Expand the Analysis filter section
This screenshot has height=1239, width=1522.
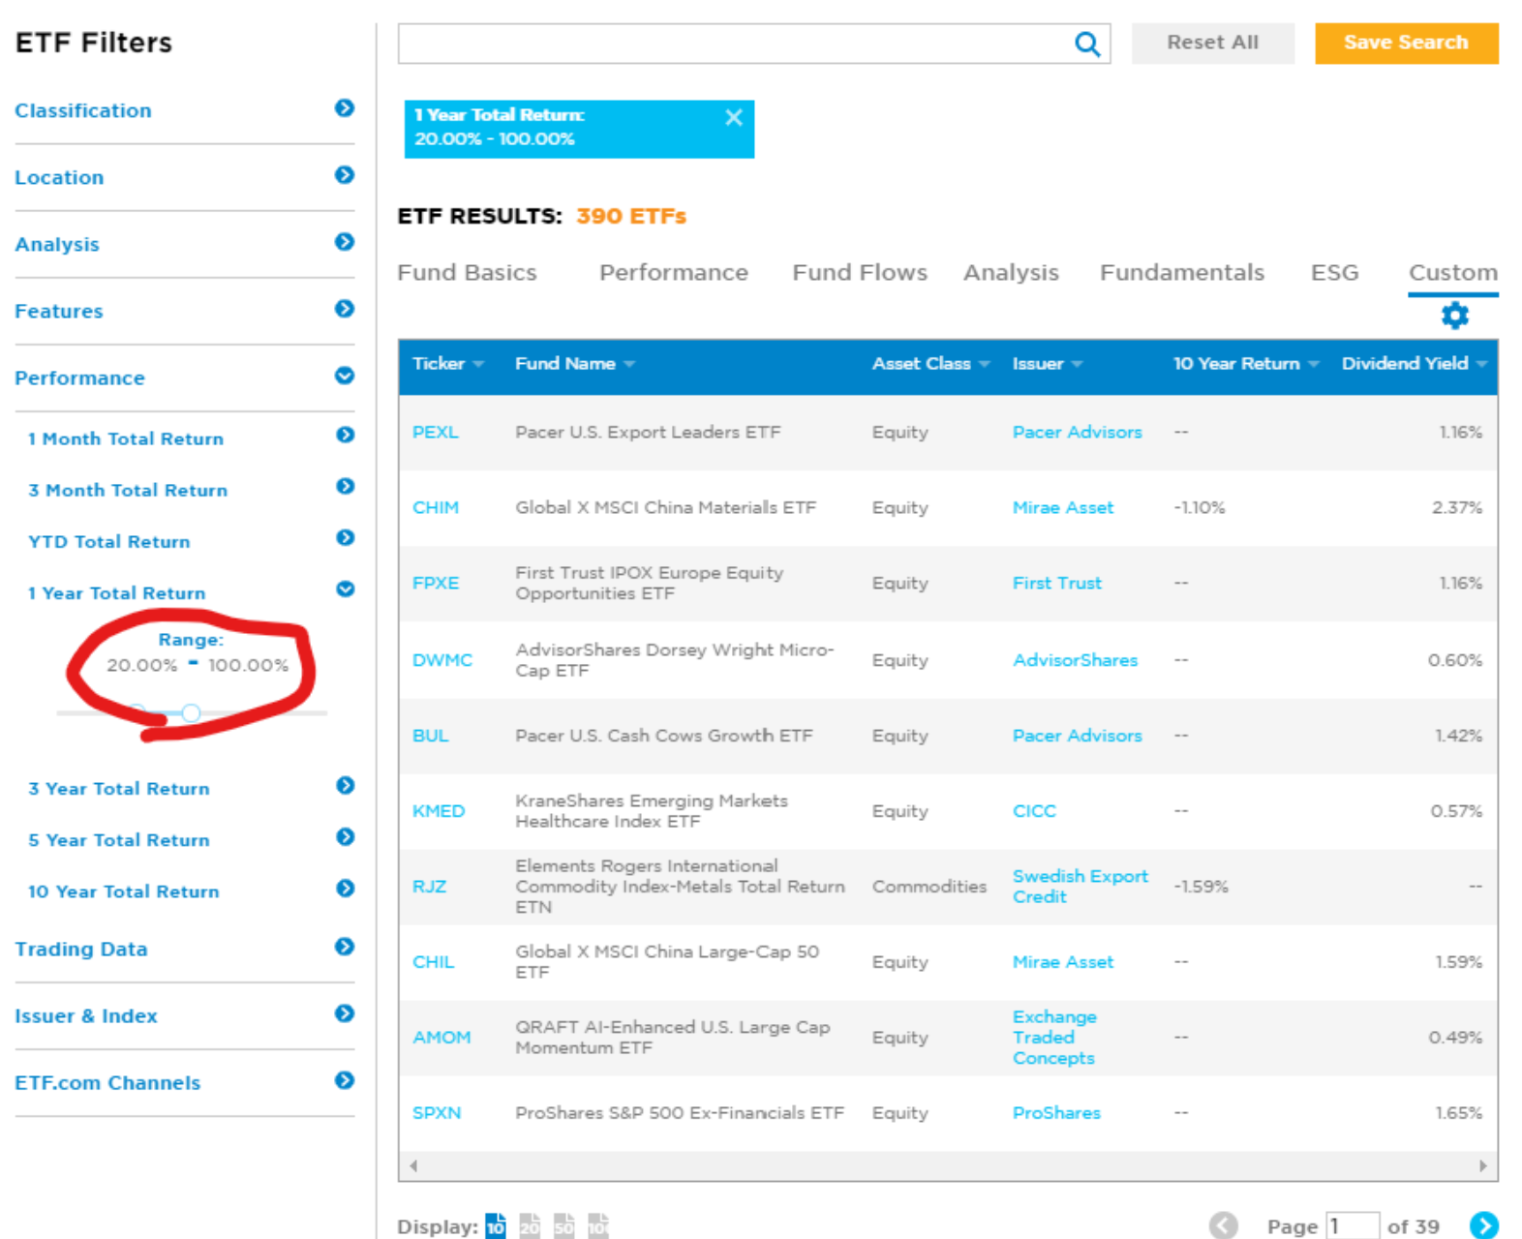point(345,242)
